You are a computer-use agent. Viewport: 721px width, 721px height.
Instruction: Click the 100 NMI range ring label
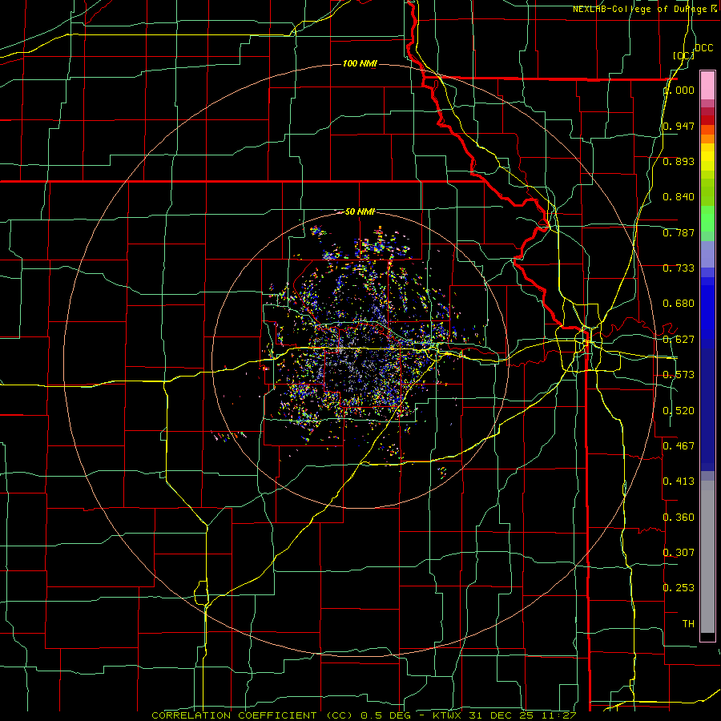(x=360, y=63)
